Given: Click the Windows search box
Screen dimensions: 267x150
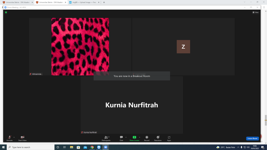Looking at the screenshot, I should tap(30, 147).
